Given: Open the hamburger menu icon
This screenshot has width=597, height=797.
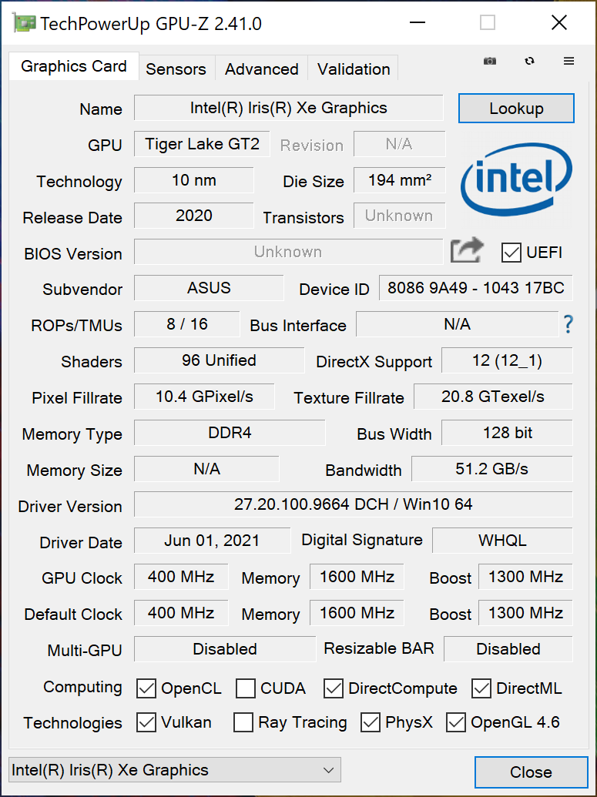Looking at the screenshot, I should 568,61.
